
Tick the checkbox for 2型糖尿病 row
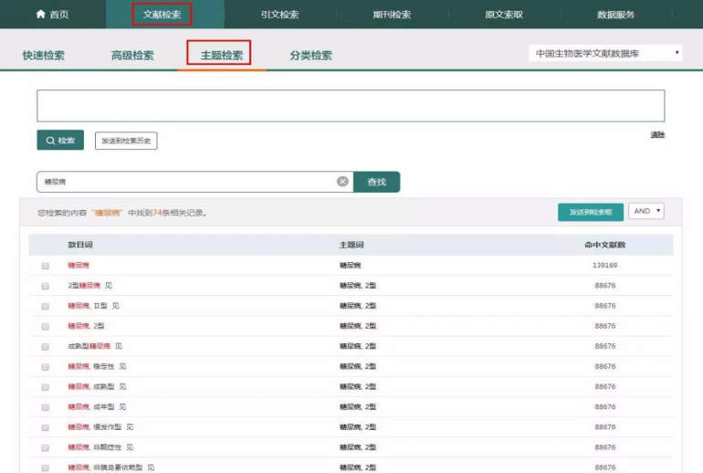[x=45, y=286]
